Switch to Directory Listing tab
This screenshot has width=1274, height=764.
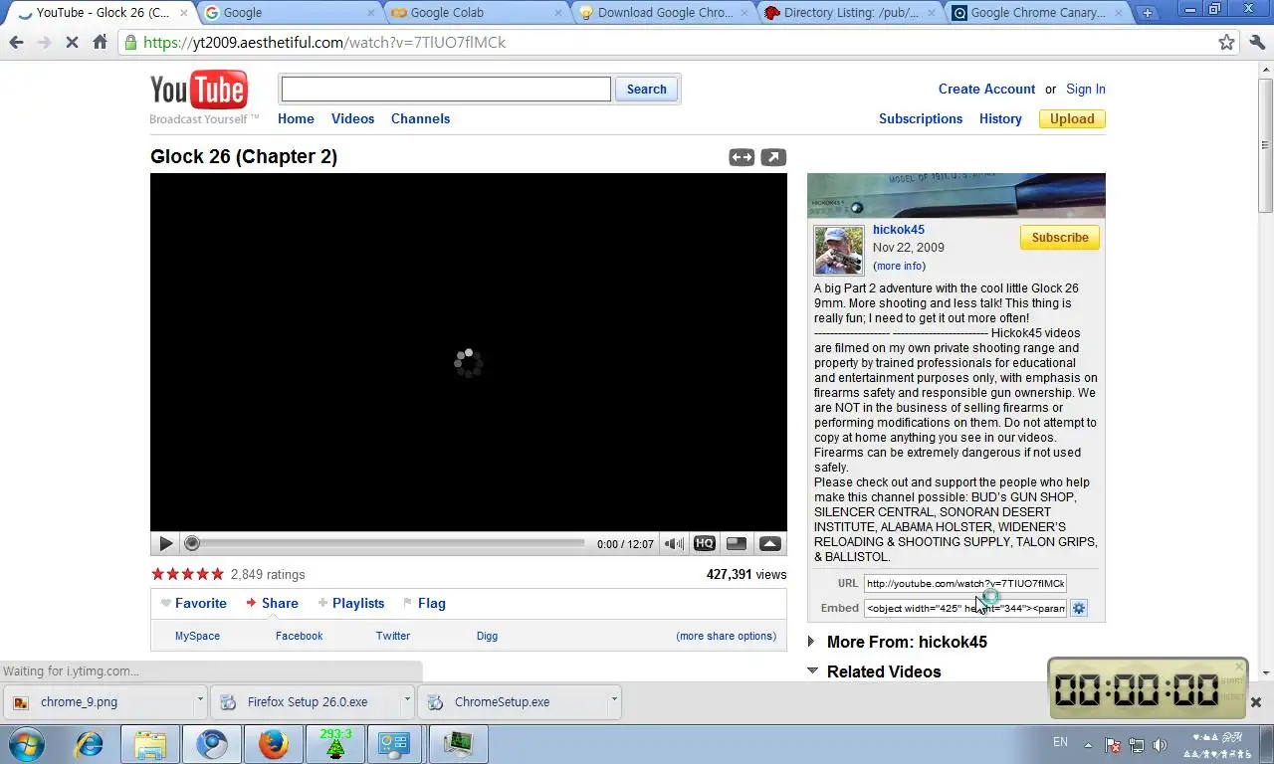tap(851, 13)
